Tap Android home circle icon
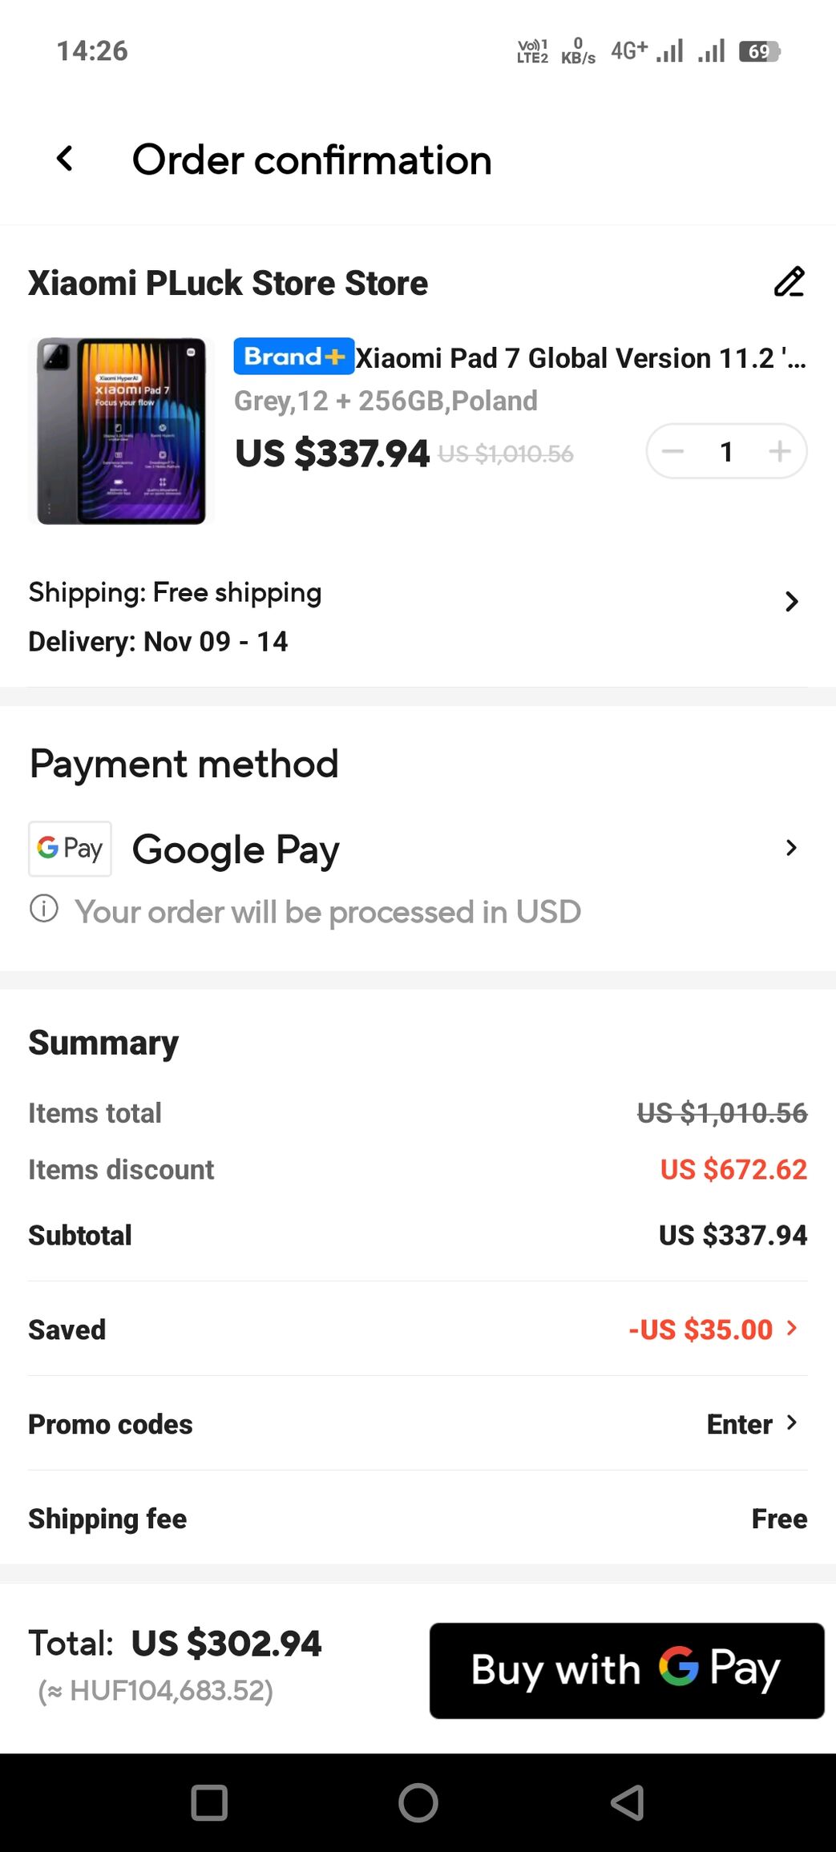This screenshot has width=836, height=1852. (x=418, y=1803)
